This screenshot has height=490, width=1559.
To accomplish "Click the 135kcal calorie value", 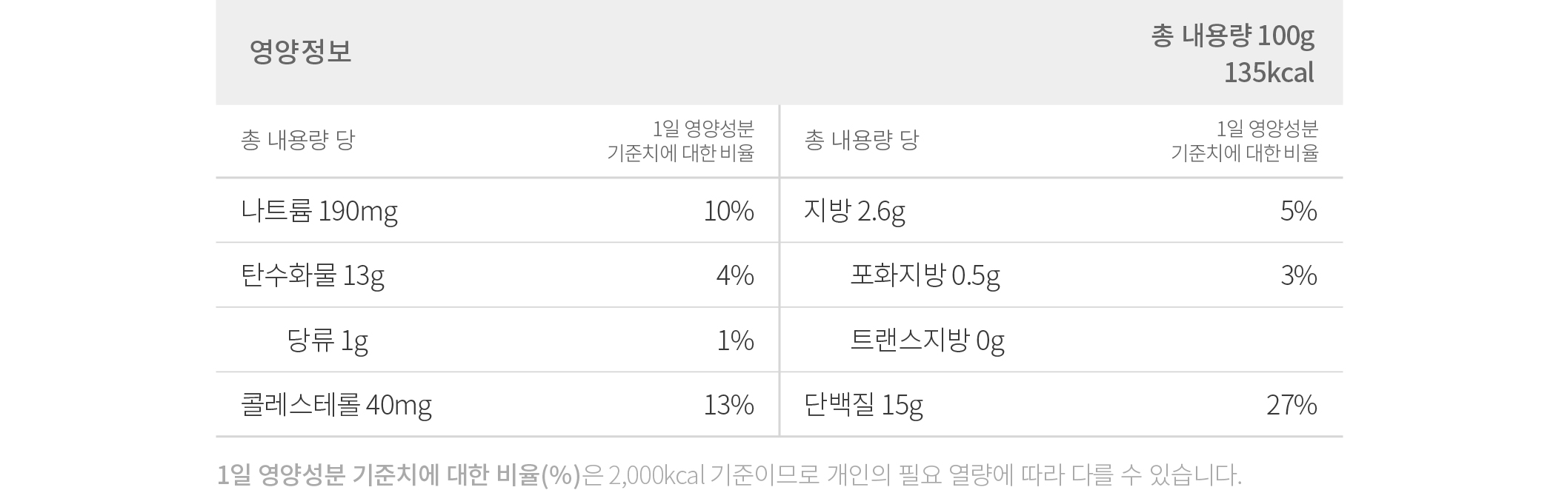I will pos(1269,73).
